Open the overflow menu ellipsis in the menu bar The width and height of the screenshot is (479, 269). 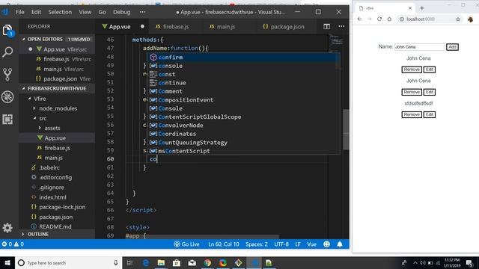click(x=142, y=12)
